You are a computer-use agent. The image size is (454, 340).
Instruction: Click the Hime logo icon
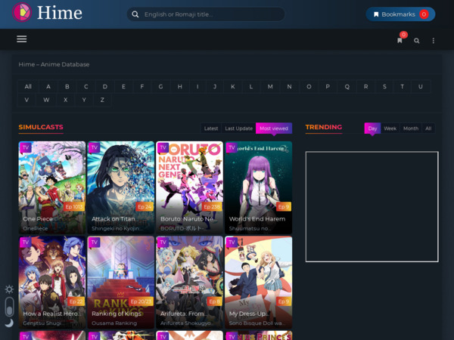22,12
